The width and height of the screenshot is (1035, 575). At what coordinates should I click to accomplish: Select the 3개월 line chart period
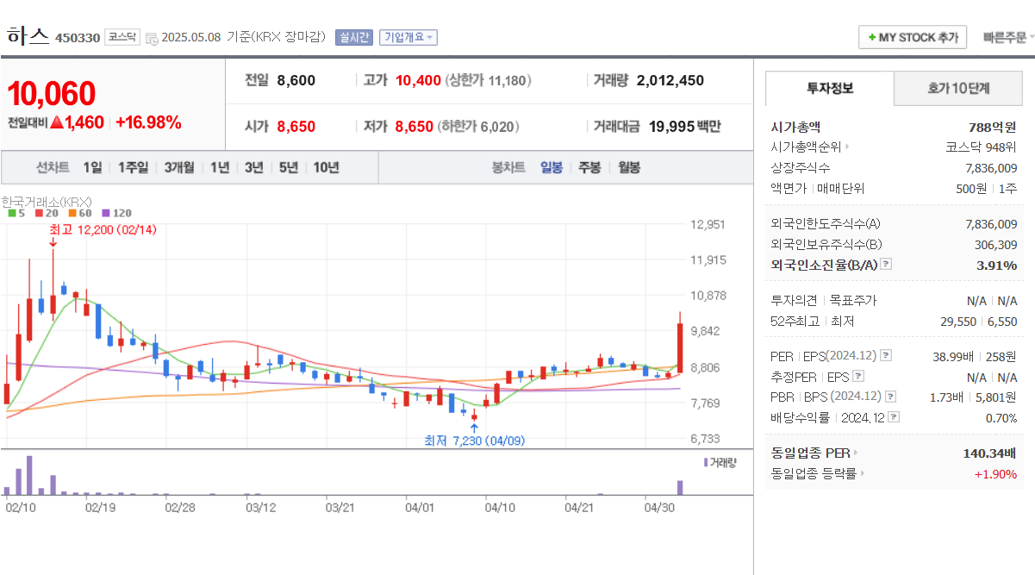coord(179,167)
